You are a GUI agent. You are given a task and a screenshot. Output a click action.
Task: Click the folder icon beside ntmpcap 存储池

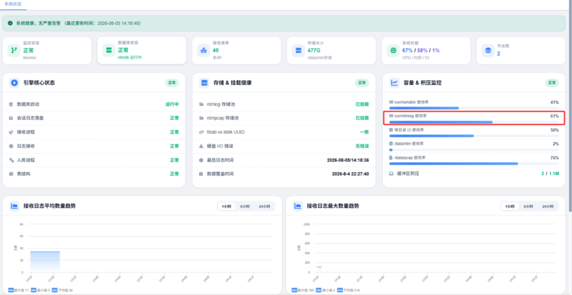(201, 118)
